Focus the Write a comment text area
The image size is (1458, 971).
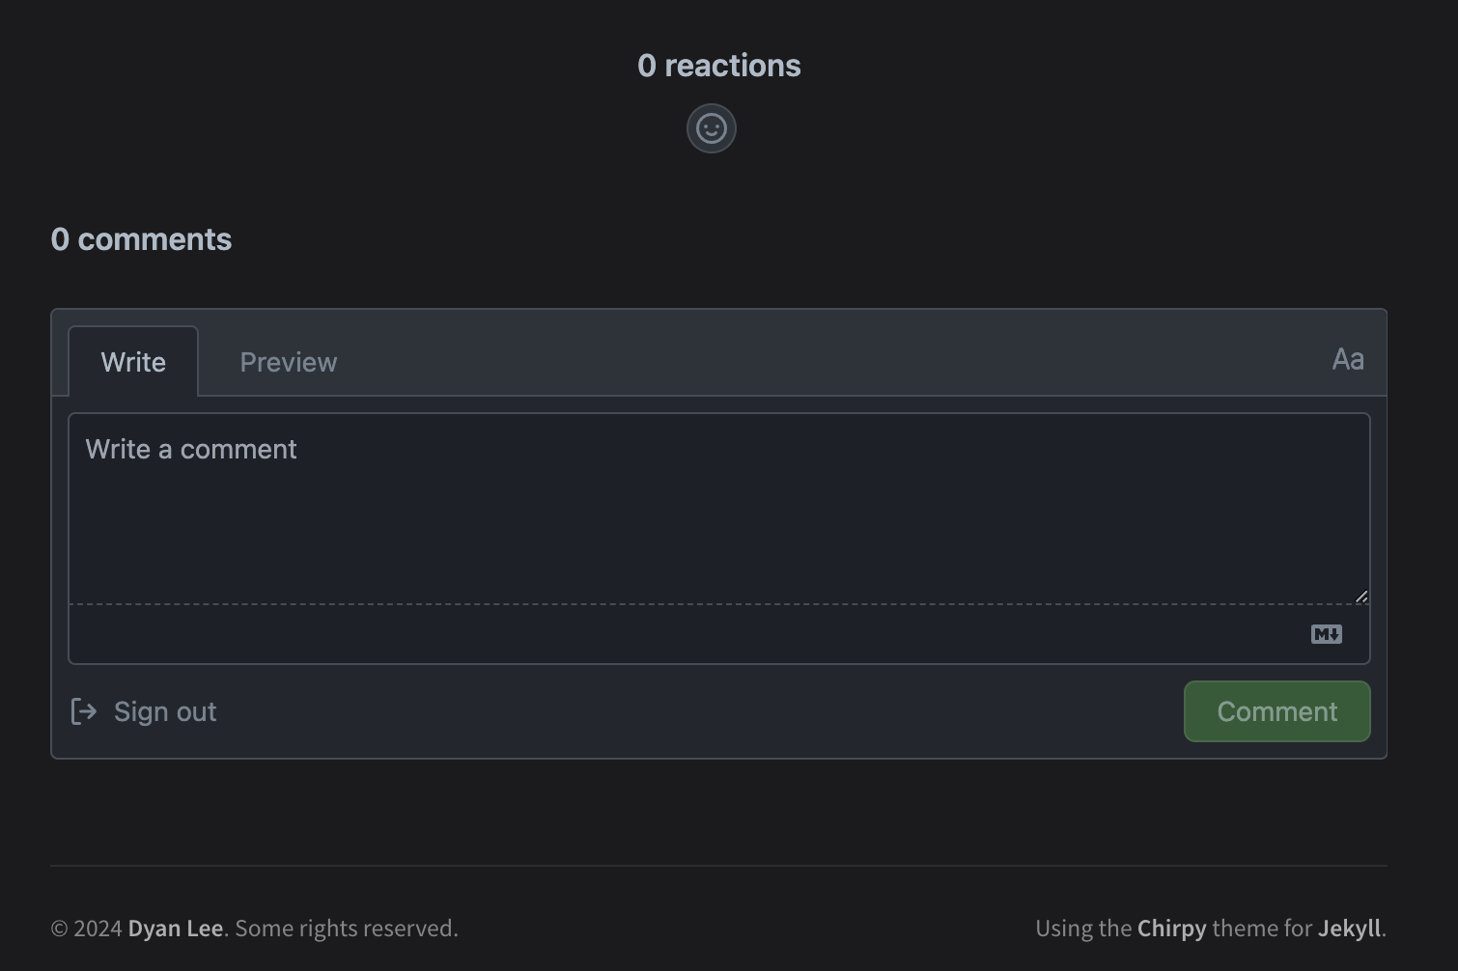[719, 509]
